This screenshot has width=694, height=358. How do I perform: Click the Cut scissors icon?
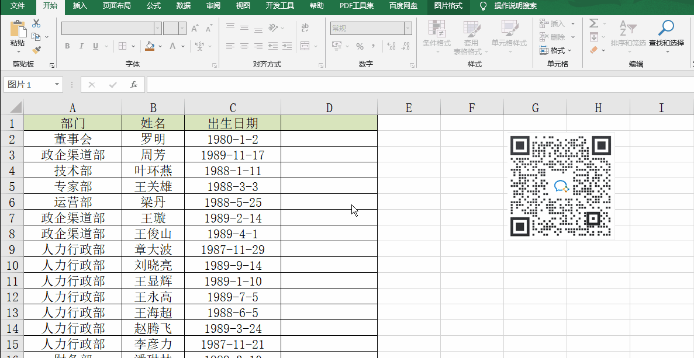(36, 23)
